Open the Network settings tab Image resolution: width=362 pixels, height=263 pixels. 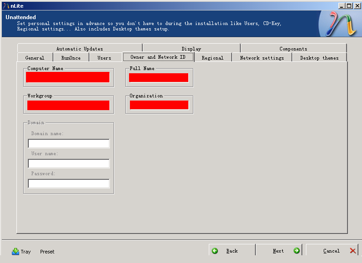262,58
